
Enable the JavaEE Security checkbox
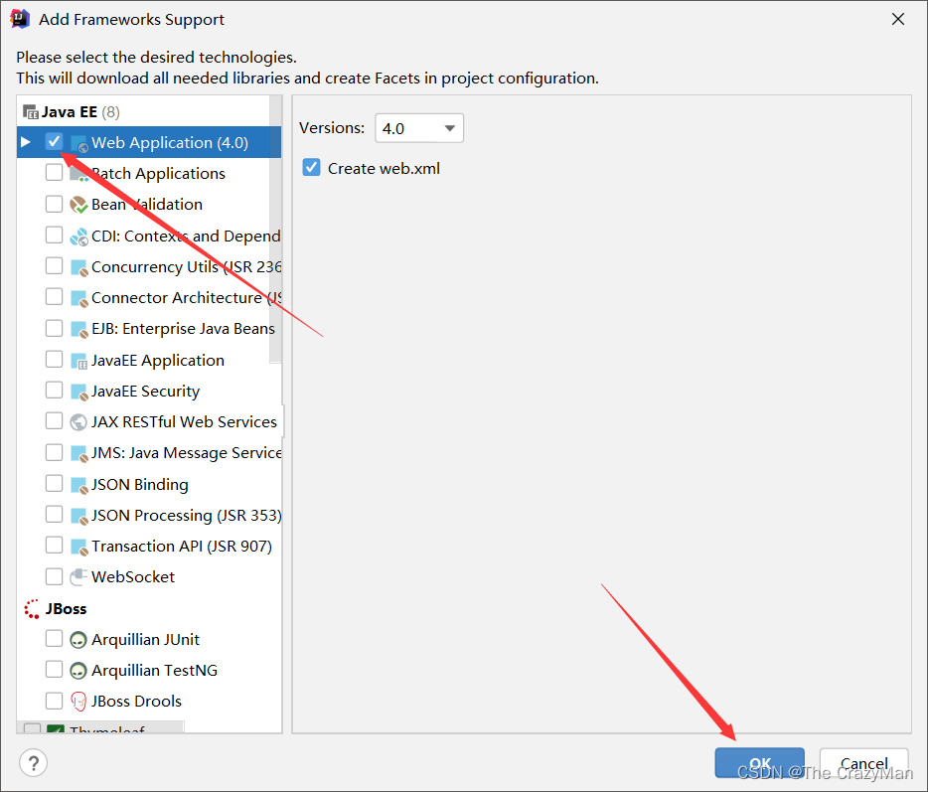pos(54,391)
